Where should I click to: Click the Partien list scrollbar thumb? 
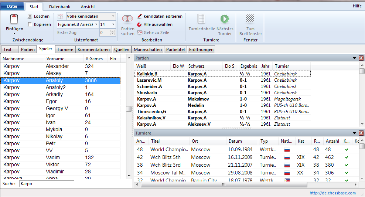click(x=362, y=71)
